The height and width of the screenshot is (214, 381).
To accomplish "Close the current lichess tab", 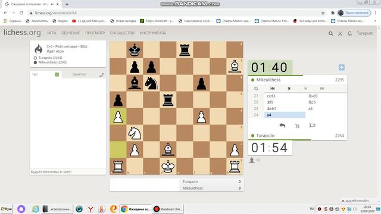I will click(58, 4).
